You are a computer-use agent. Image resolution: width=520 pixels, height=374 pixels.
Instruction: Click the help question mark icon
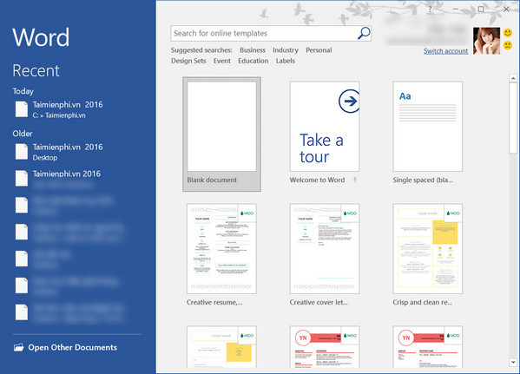click(x=430, y=10)
